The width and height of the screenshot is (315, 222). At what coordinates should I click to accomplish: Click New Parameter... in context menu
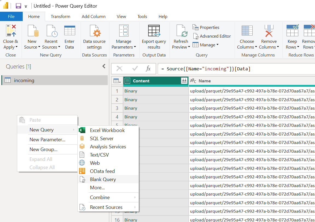click(x=47, y=140)
